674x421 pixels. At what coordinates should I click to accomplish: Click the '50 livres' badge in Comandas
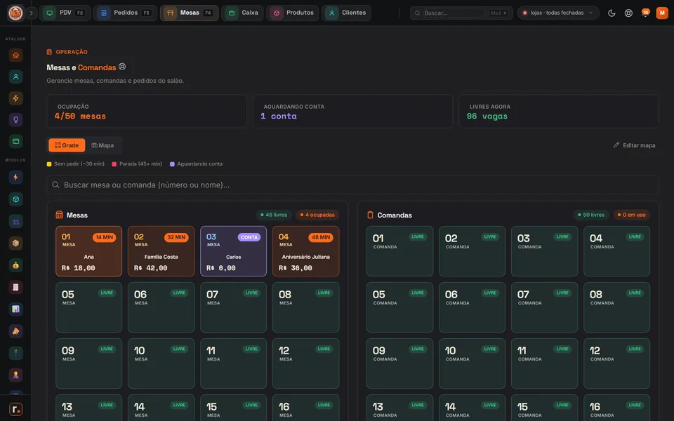(591, 215)
